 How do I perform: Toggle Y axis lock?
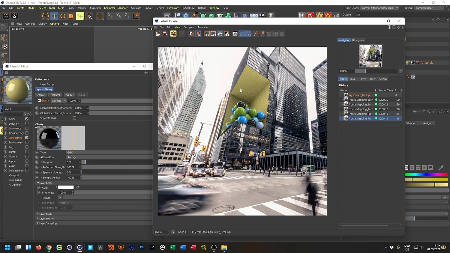coord(119,16)
